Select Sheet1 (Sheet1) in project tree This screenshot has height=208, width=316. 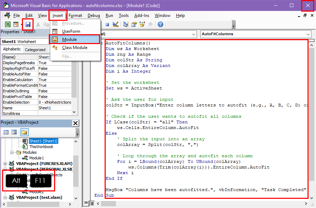point(43,141)
